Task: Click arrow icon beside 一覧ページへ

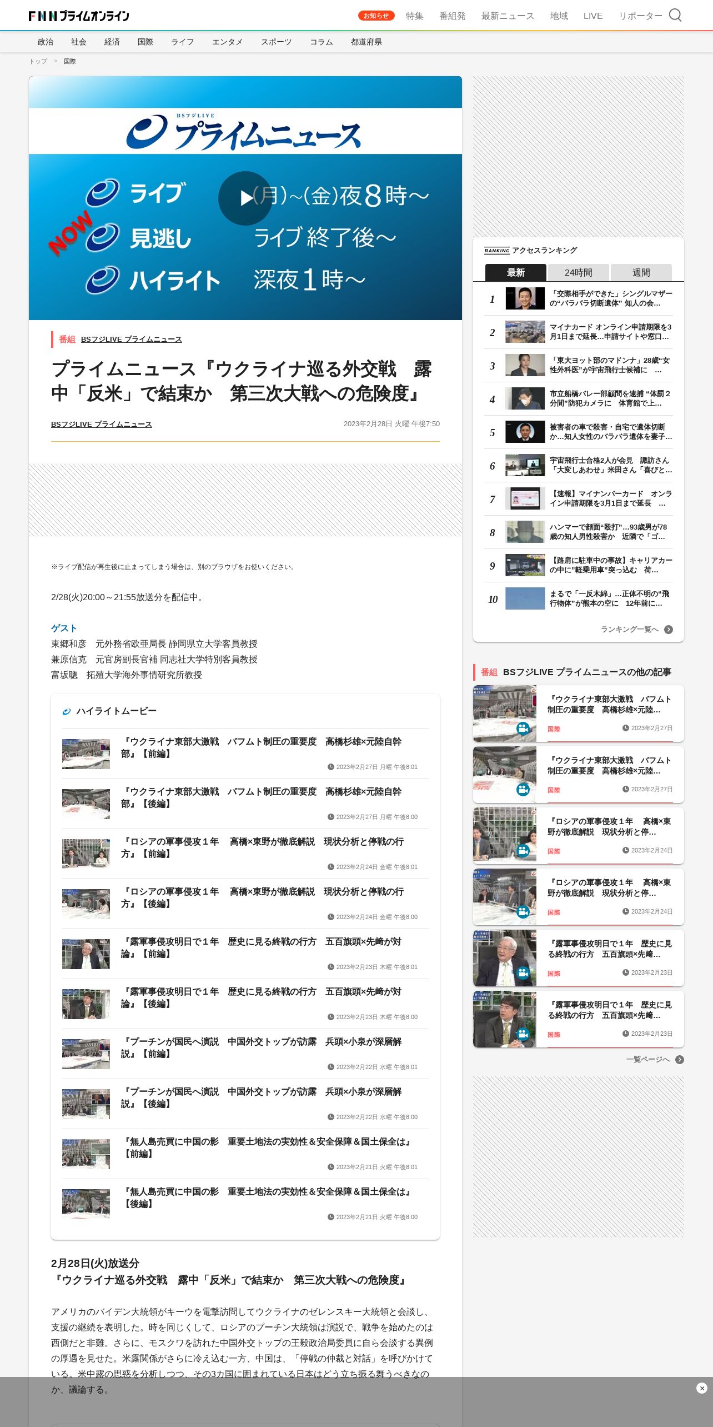Action: click(x=680, y=1060)
